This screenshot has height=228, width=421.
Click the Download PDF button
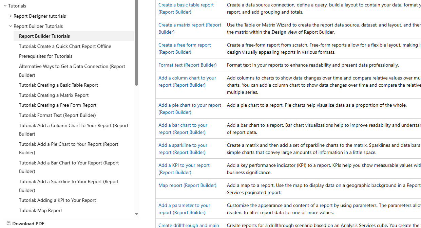pos(25,224)
